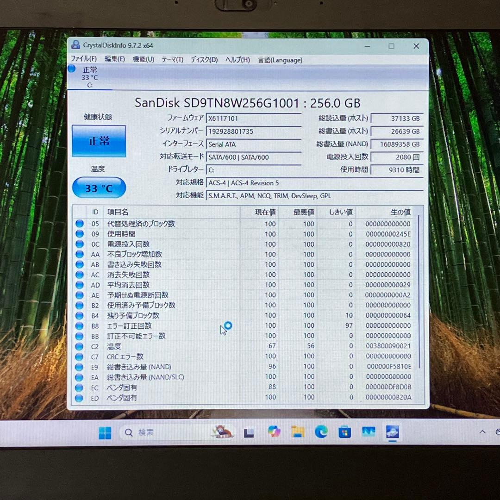Open the ヘルプ(H) menu

coord(237,59)
